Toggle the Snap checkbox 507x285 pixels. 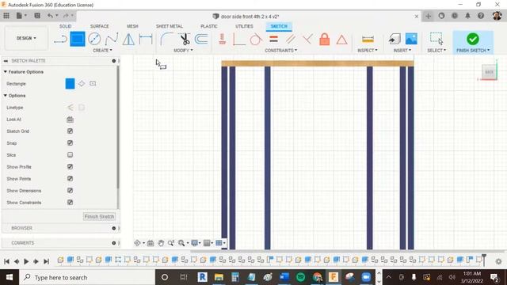pyautogui.click(x=70, y=142)
